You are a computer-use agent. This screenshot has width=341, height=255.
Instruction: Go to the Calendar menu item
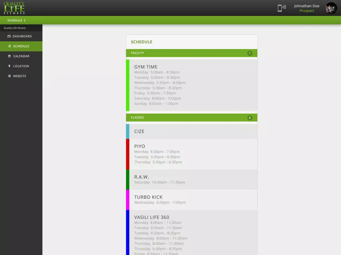[x=21, y=56]
